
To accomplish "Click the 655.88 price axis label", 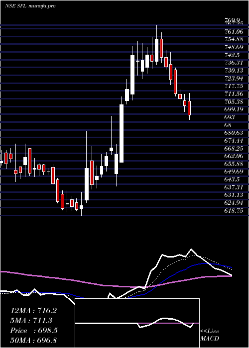I will pos(234,164).
